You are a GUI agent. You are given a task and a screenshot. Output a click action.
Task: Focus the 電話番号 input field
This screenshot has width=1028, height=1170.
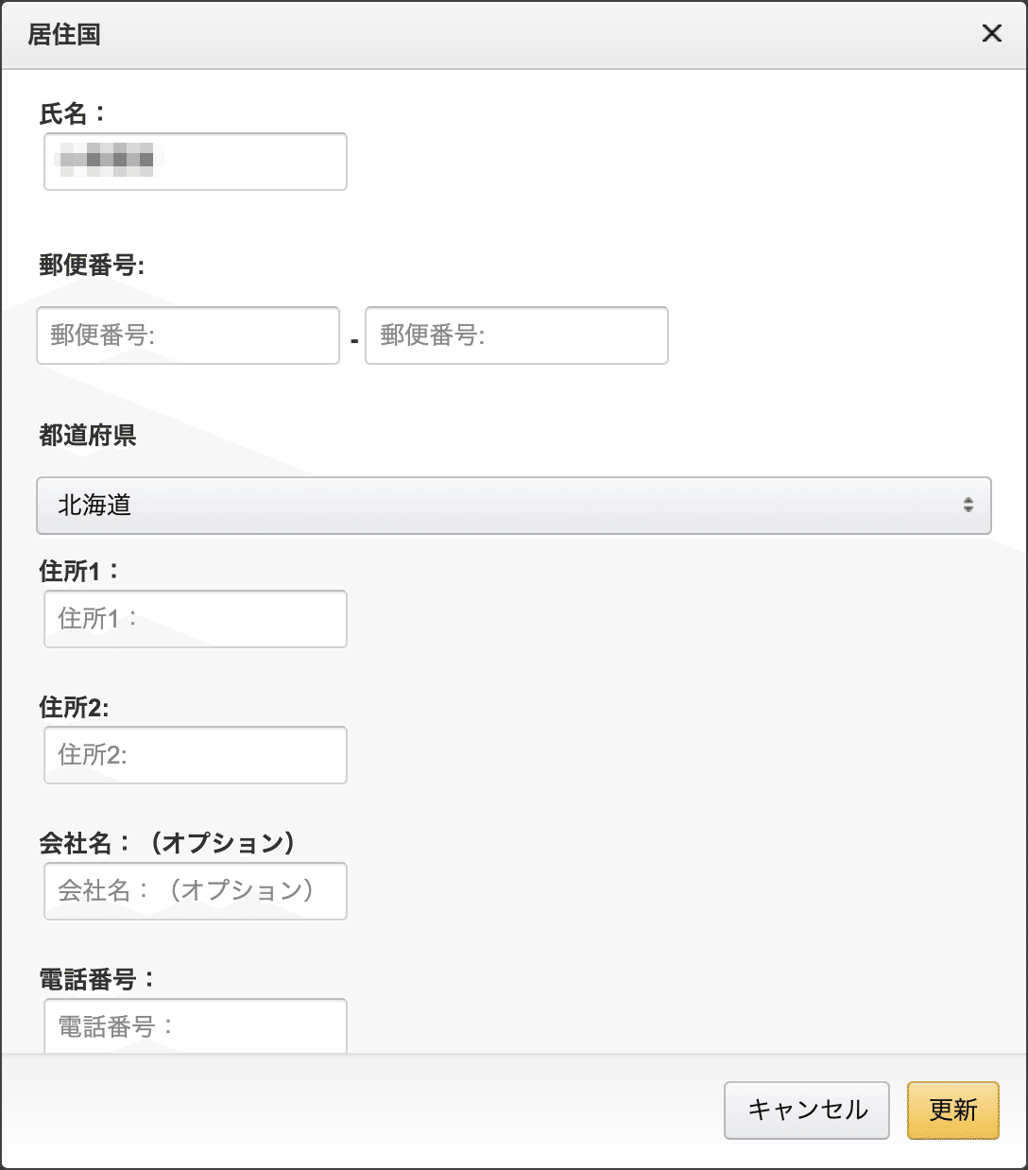point(194,1025)
